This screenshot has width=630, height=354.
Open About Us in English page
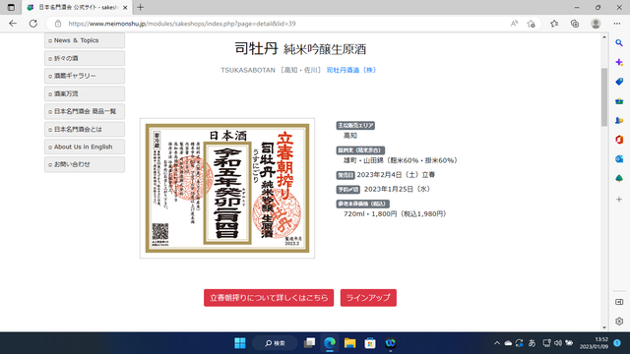pos(85,147)
